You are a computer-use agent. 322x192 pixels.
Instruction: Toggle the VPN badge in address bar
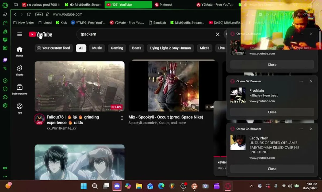[x=39, y=14]
